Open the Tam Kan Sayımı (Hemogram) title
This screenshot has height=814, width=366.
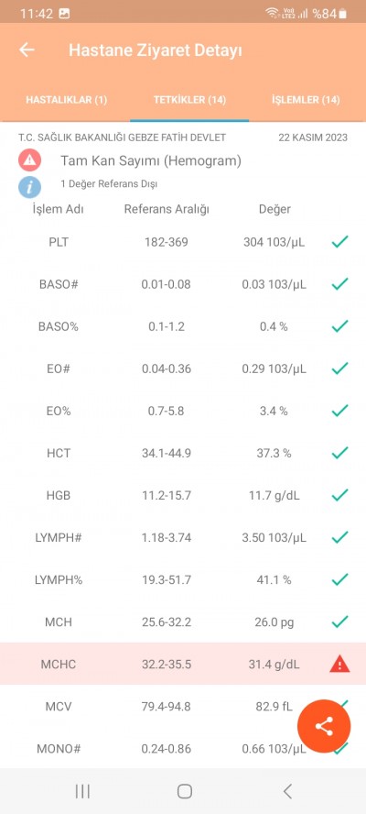[x=151, y=161]
